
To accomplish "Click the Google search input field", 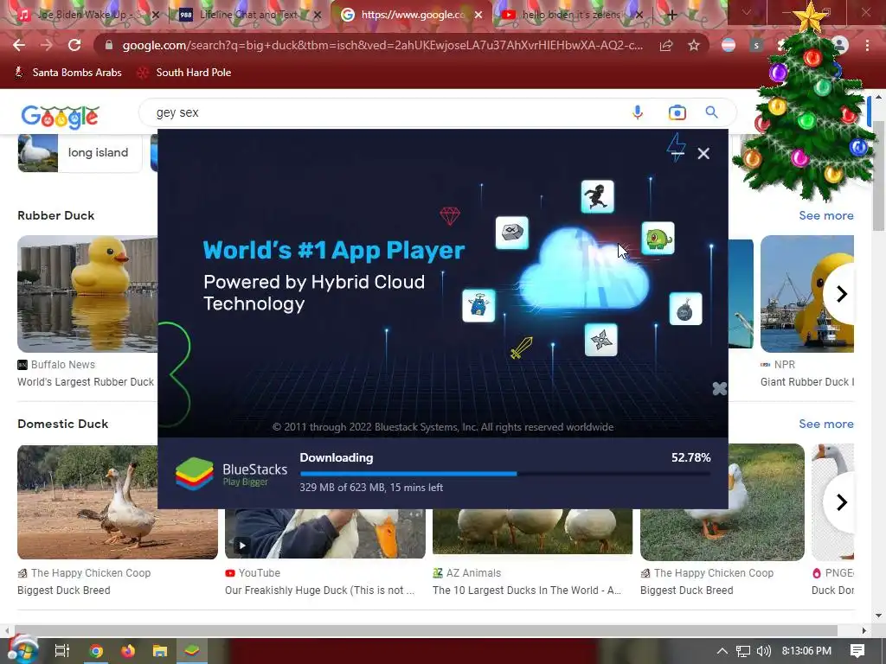I will click(x=384, y=112).
